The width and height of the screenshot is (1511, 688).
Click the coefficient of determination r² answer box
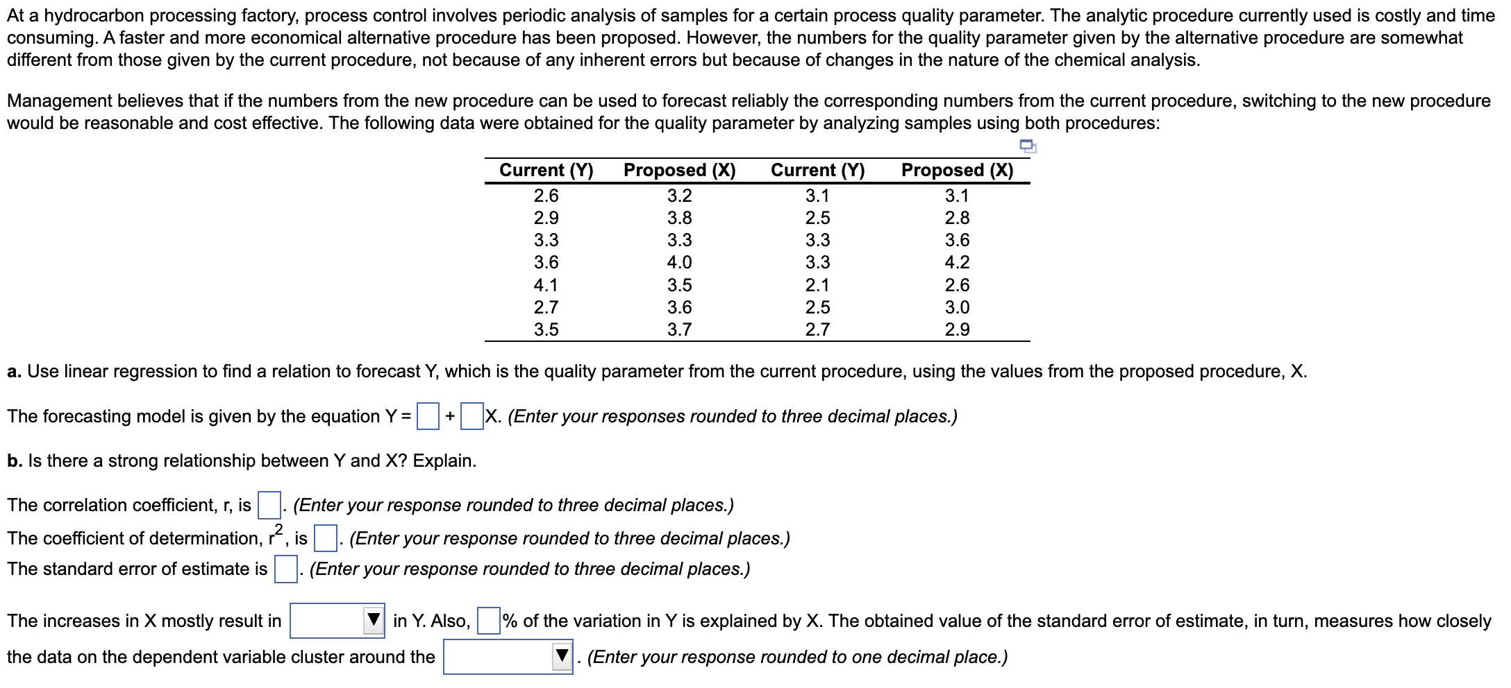[x=325, y=537]
